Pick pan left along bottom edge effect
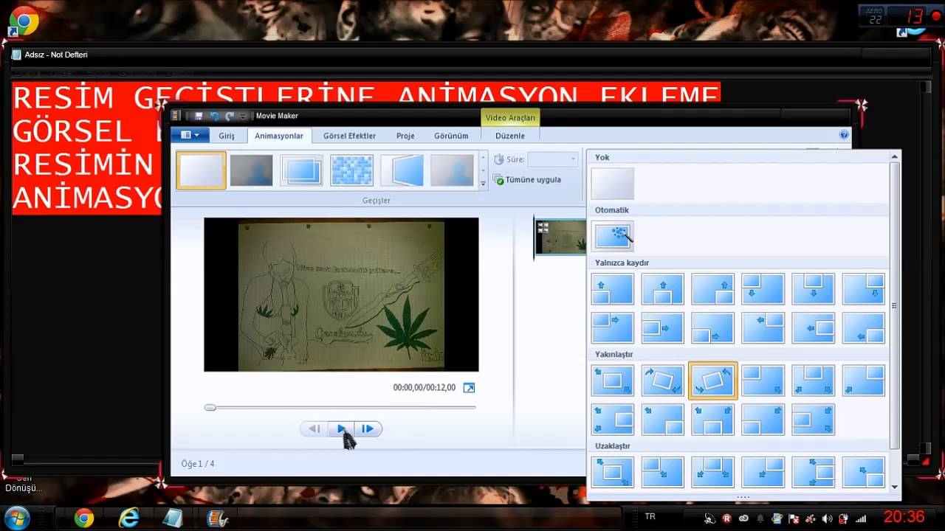Image resolution: width=945 pixels, height=531 pixels. pyautogui.click(x=864, y=327)
